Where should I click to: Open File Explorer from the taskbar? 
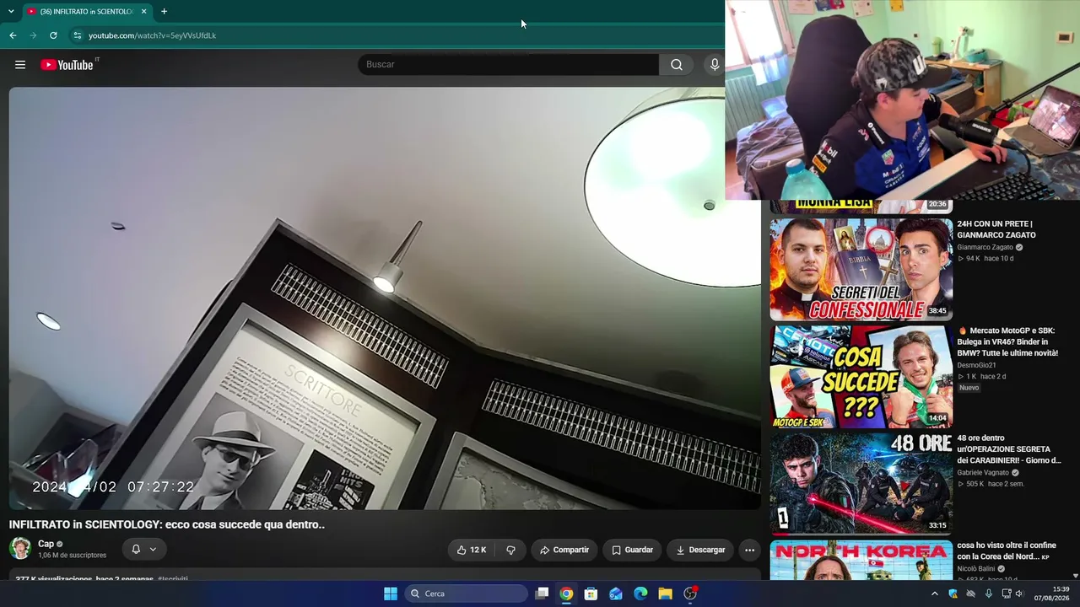[665, 594]
